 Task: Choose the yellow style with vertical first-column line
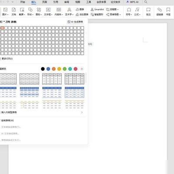coord(29,104)
